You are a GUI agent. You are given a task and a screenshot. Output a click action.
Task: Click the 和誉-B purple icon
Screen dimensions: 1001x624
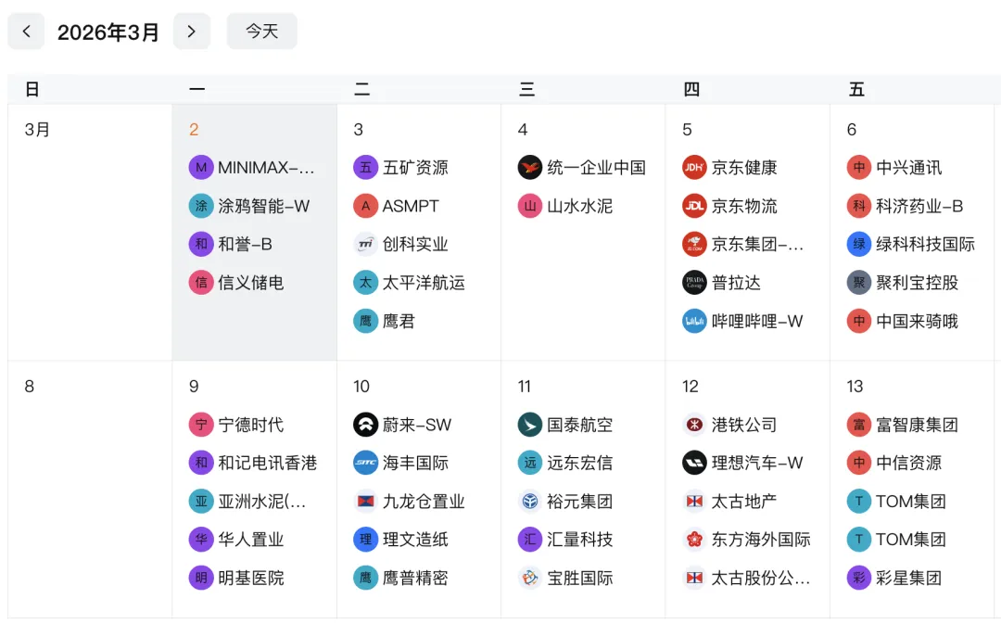(x=201, y=245)
